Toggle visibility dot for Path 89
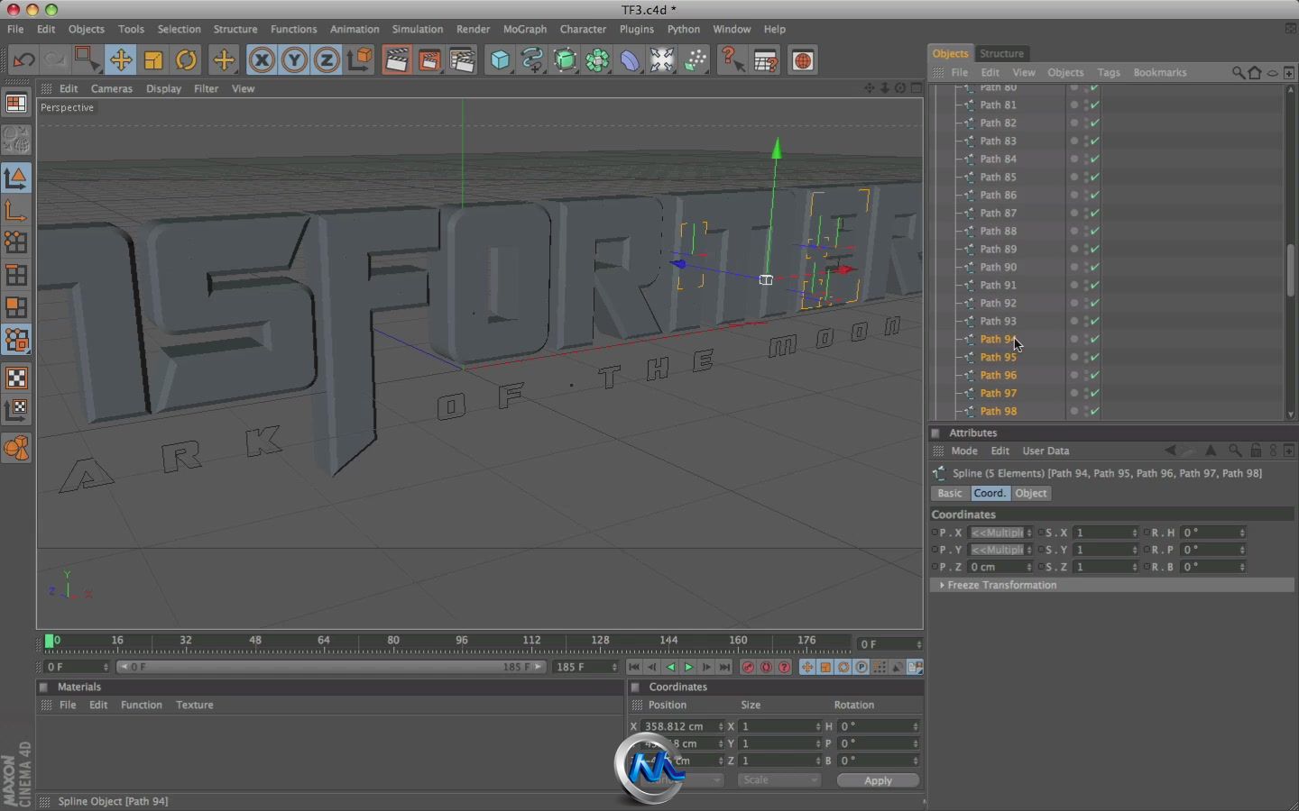1299x811 pixels. click(1073, 249)
